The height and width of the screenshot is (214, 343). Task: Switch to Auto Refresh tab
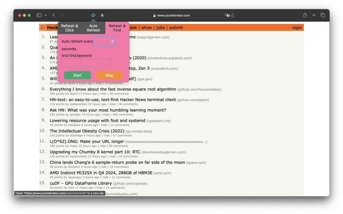tap(93, 28)
